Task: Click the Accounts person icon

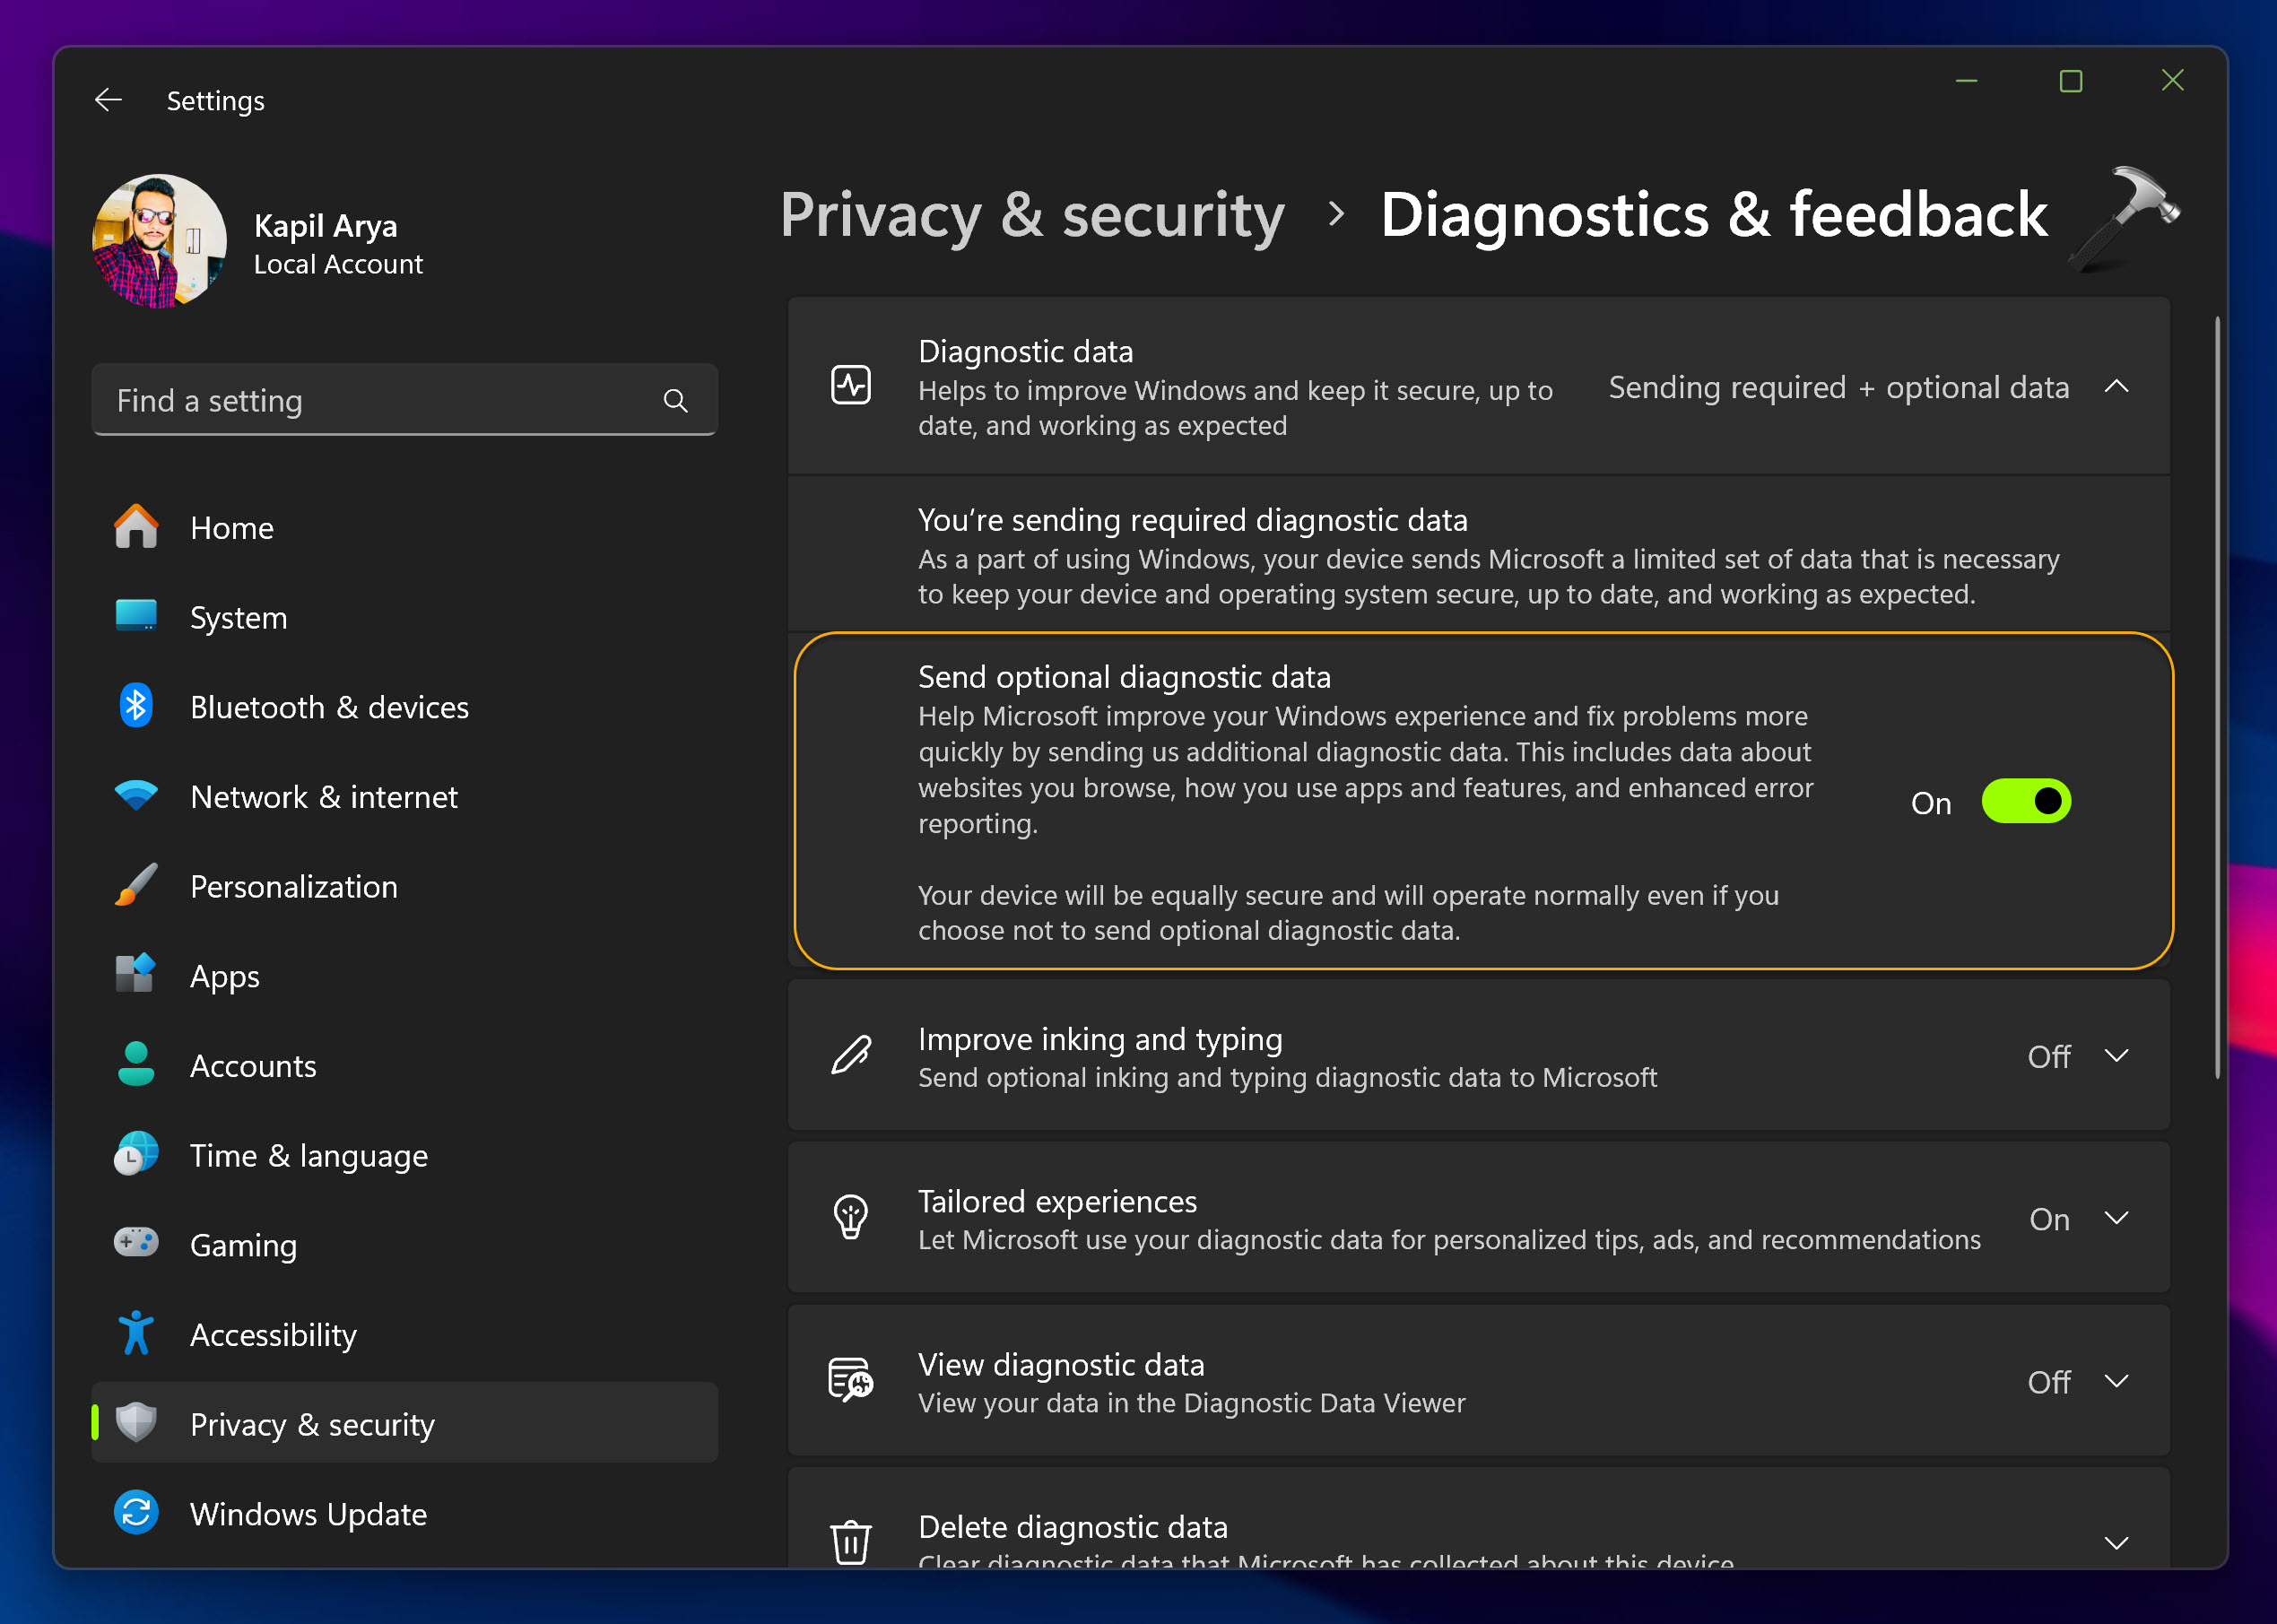Action: coord(136,1064)
